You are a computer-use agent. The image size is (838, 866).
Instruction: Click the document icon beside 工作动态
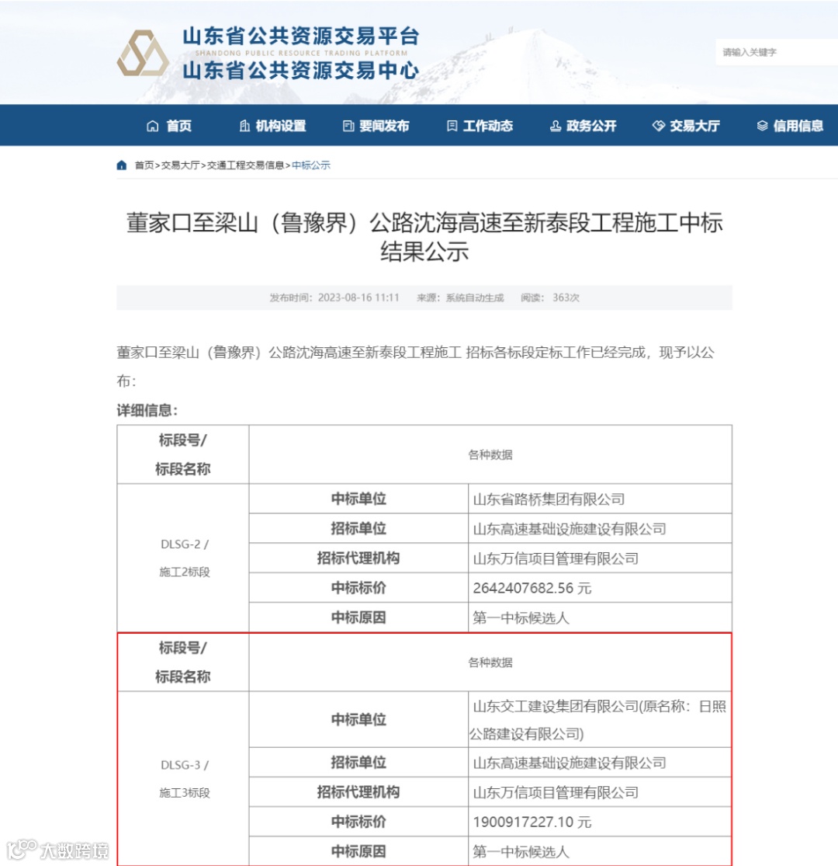coord(452,126)
